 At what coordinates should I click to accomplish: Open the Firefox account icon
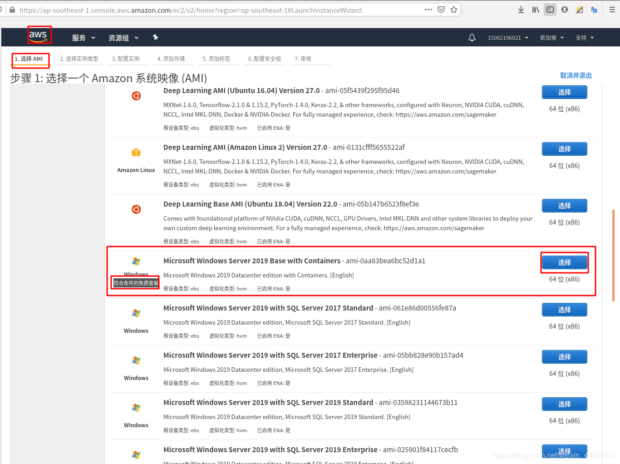[x=565, y=10]
